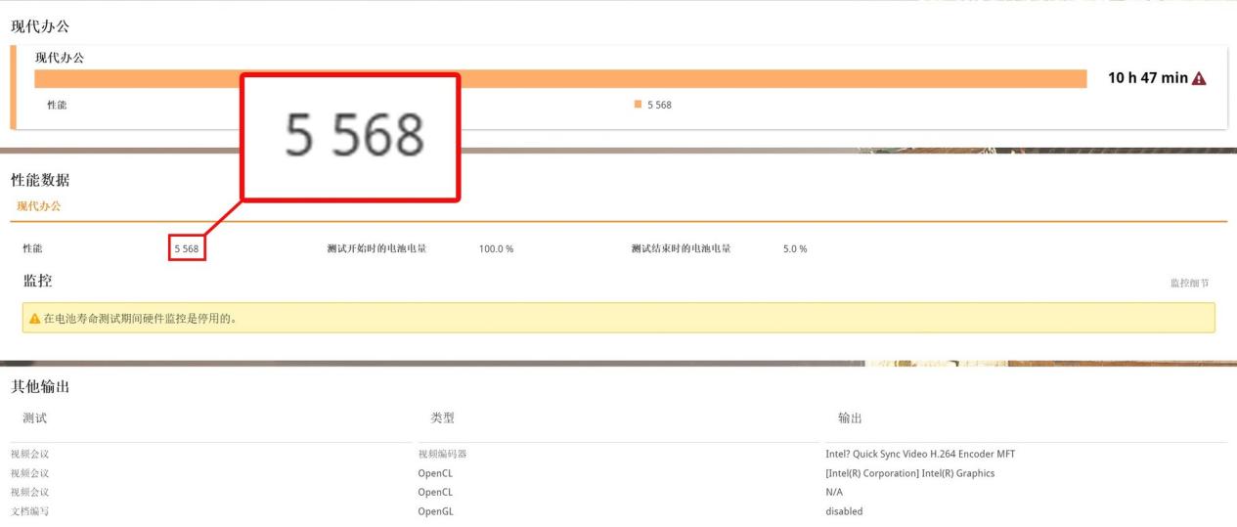Click the 文档编写 test row
This screenshot has height=527, width=1237.
point(29,511)
